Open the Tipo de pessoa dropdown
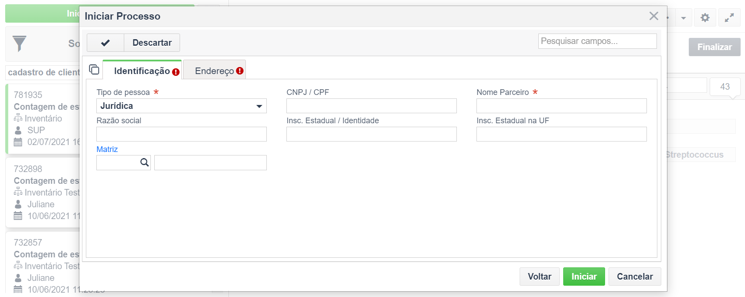745x297 pixels. pos(181,106)
